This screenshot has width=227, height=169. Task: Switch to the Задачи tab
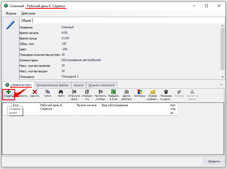(78, 85)
